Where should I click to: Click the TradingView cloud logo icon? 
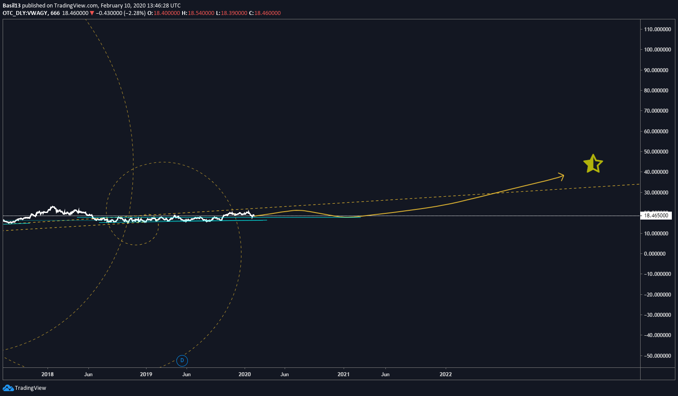pyautogui.click(x=8, y=388)
